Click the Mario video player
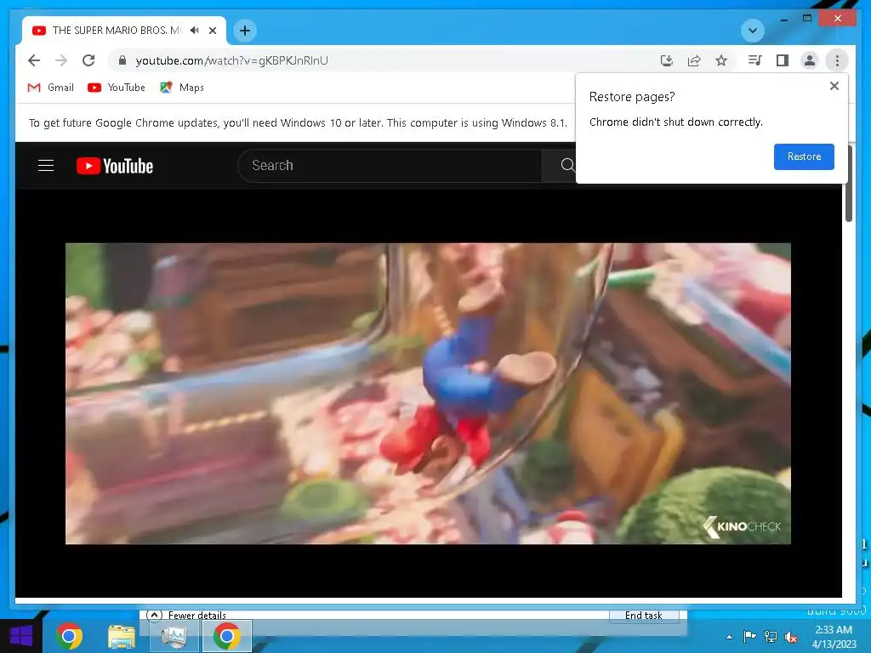This screenshot has width=871, height=653. coord(428,393)
